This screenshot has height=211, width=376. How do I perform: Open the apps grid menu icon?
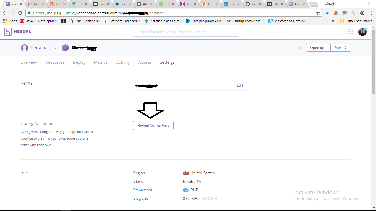click(x=350, y=32)
